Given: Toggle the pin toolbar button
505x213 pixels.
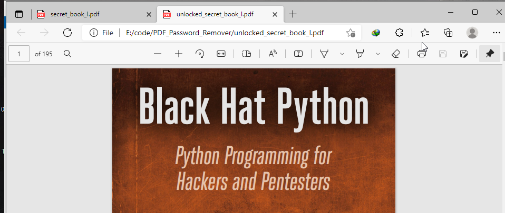Looking at the screenshot, I should coord(490,54).
